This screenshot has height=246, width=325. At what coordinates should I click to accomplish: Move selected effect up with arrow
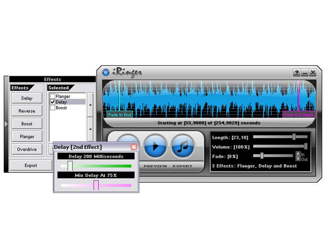click(90, 105)
